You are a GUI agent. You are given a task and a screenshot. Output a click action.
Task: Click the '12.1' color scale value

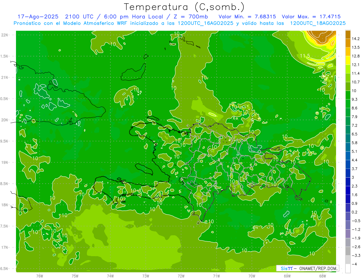tap(356, 65)
